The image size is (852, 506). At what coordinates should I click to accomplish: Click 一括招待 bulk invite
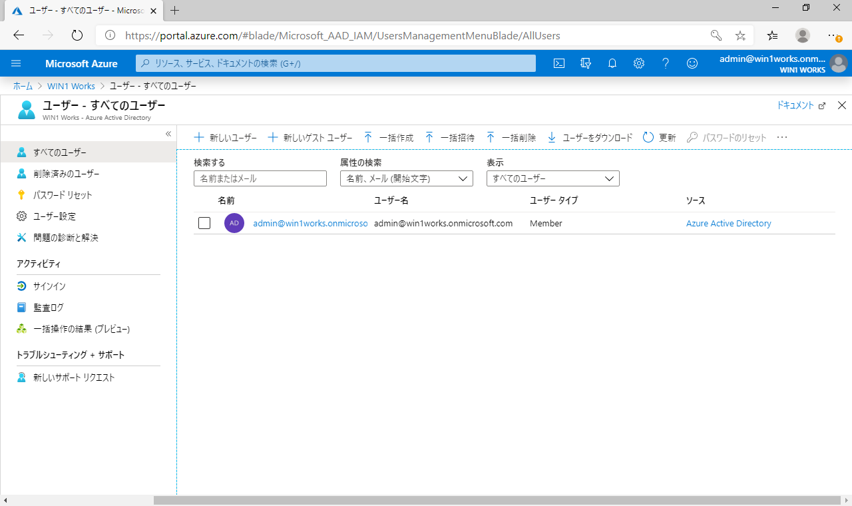[x=450, y=138]
